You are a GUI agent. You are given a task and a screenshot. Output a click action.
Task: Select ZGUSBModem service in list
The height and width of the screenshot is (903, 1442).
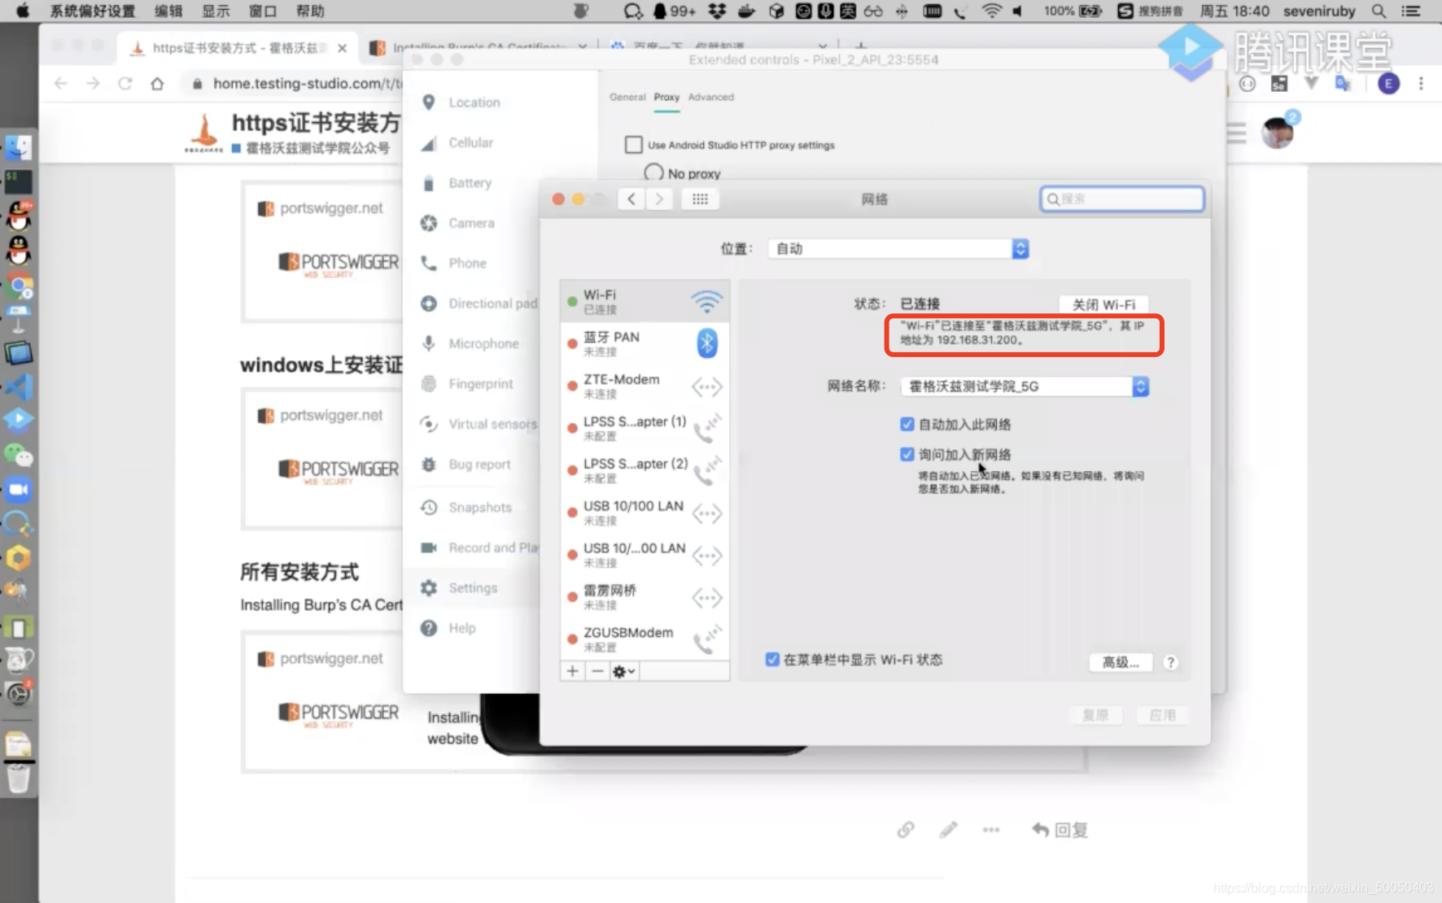point(645,639)
